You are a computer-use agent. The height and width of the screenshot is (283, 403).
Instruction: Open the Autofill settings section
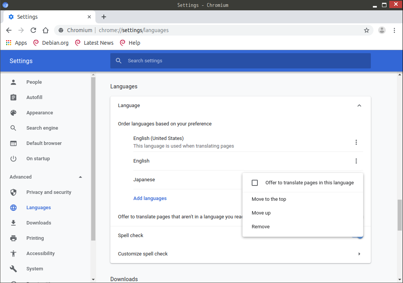[x=34, y=98]
